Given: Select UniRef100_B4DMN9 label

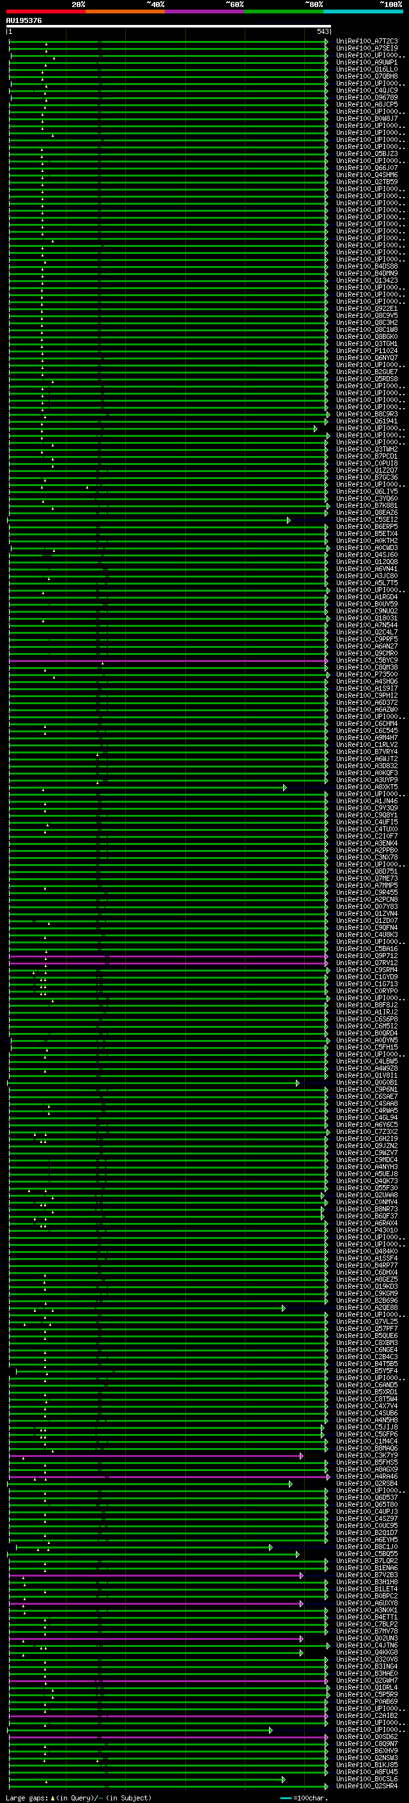Looking at the screenshot, I should (367, 274).
